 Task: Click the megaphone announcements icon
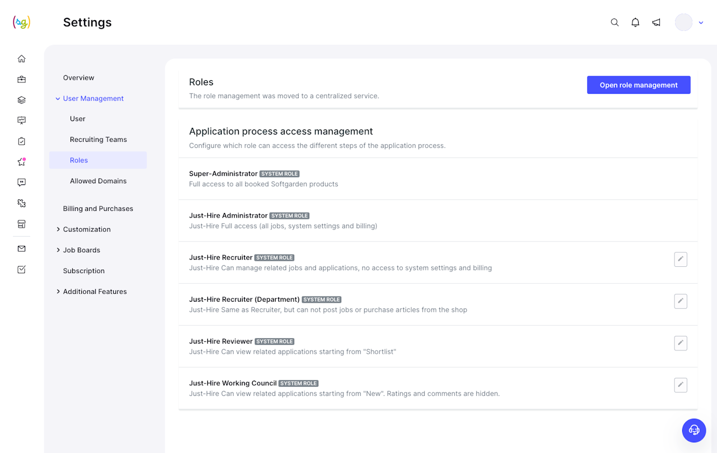click(656, 22)
